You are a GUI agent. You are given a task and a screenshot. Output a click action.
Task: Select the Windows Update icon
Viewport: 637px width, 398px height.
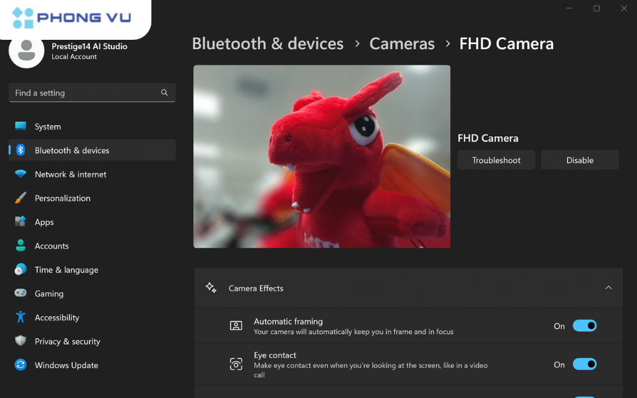tap(21, 365)
